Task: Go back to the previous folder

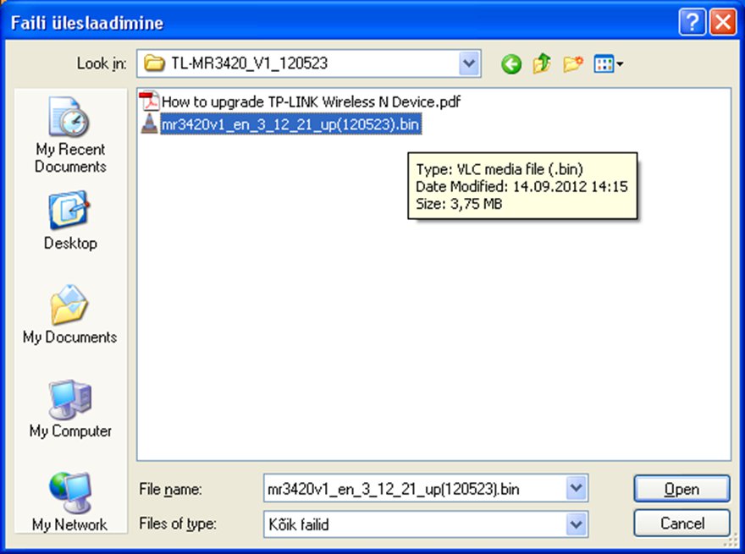Action: 511,64
